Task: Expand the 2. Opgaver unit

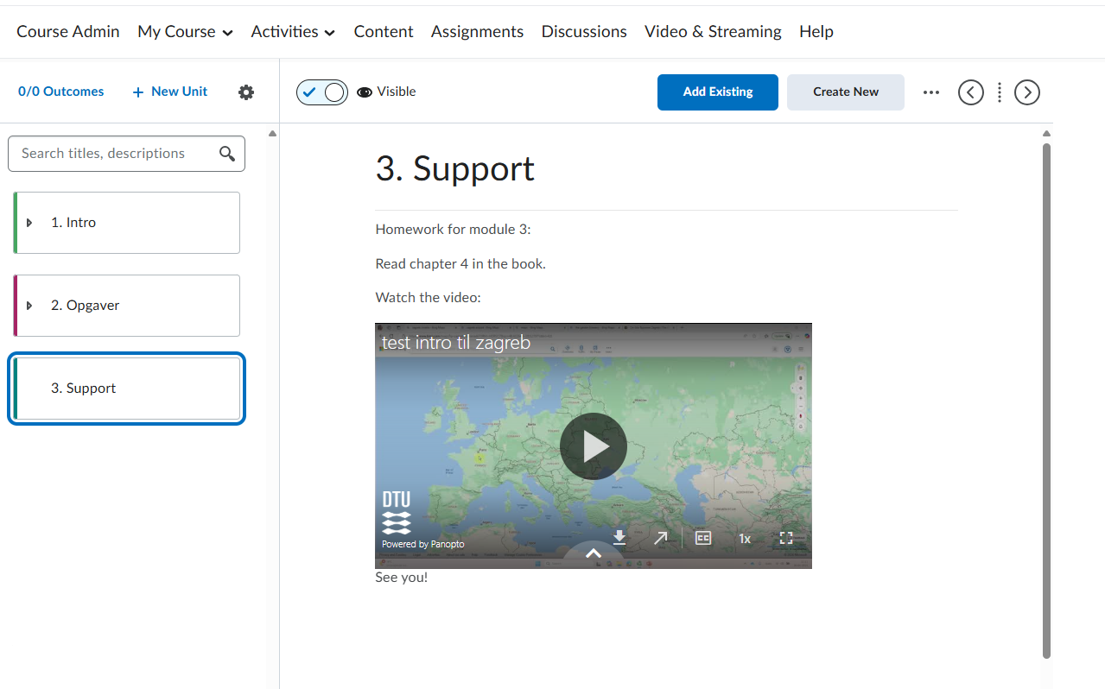Action: [29, 306]
